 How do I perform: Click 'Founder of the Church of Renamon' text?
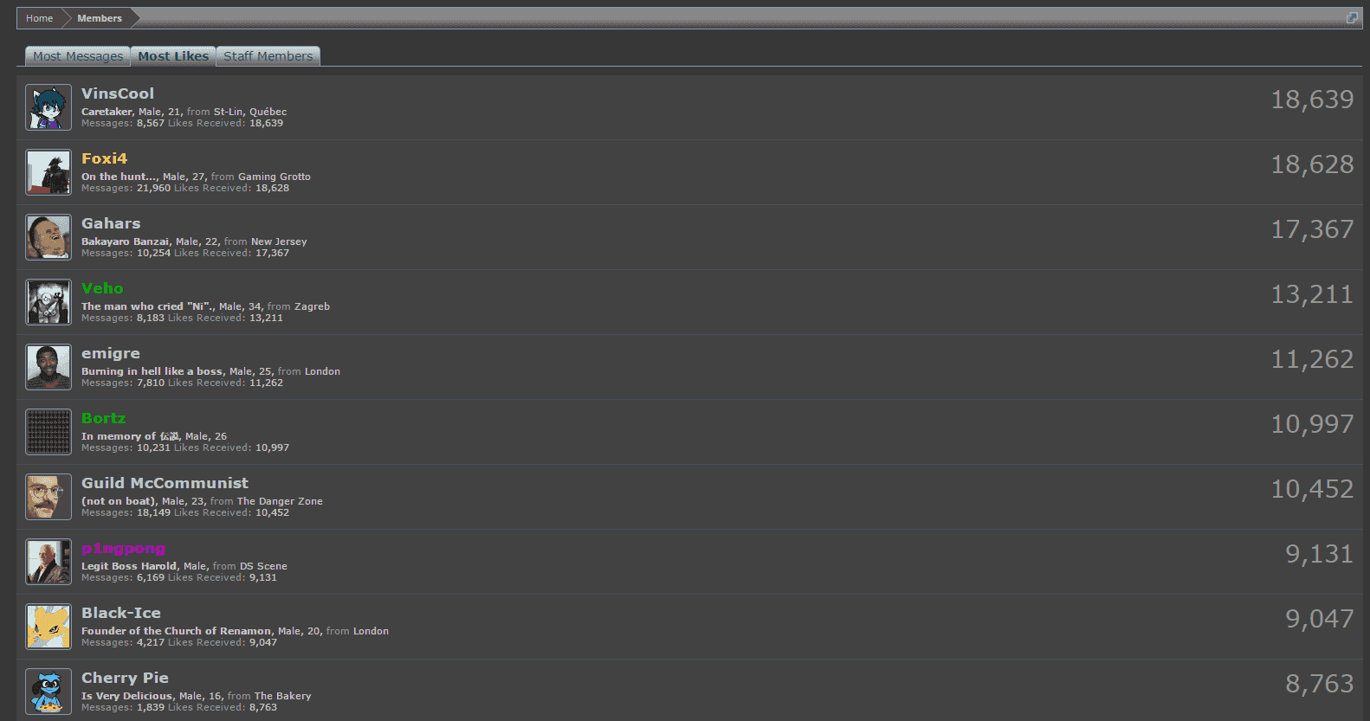point(176,631)
